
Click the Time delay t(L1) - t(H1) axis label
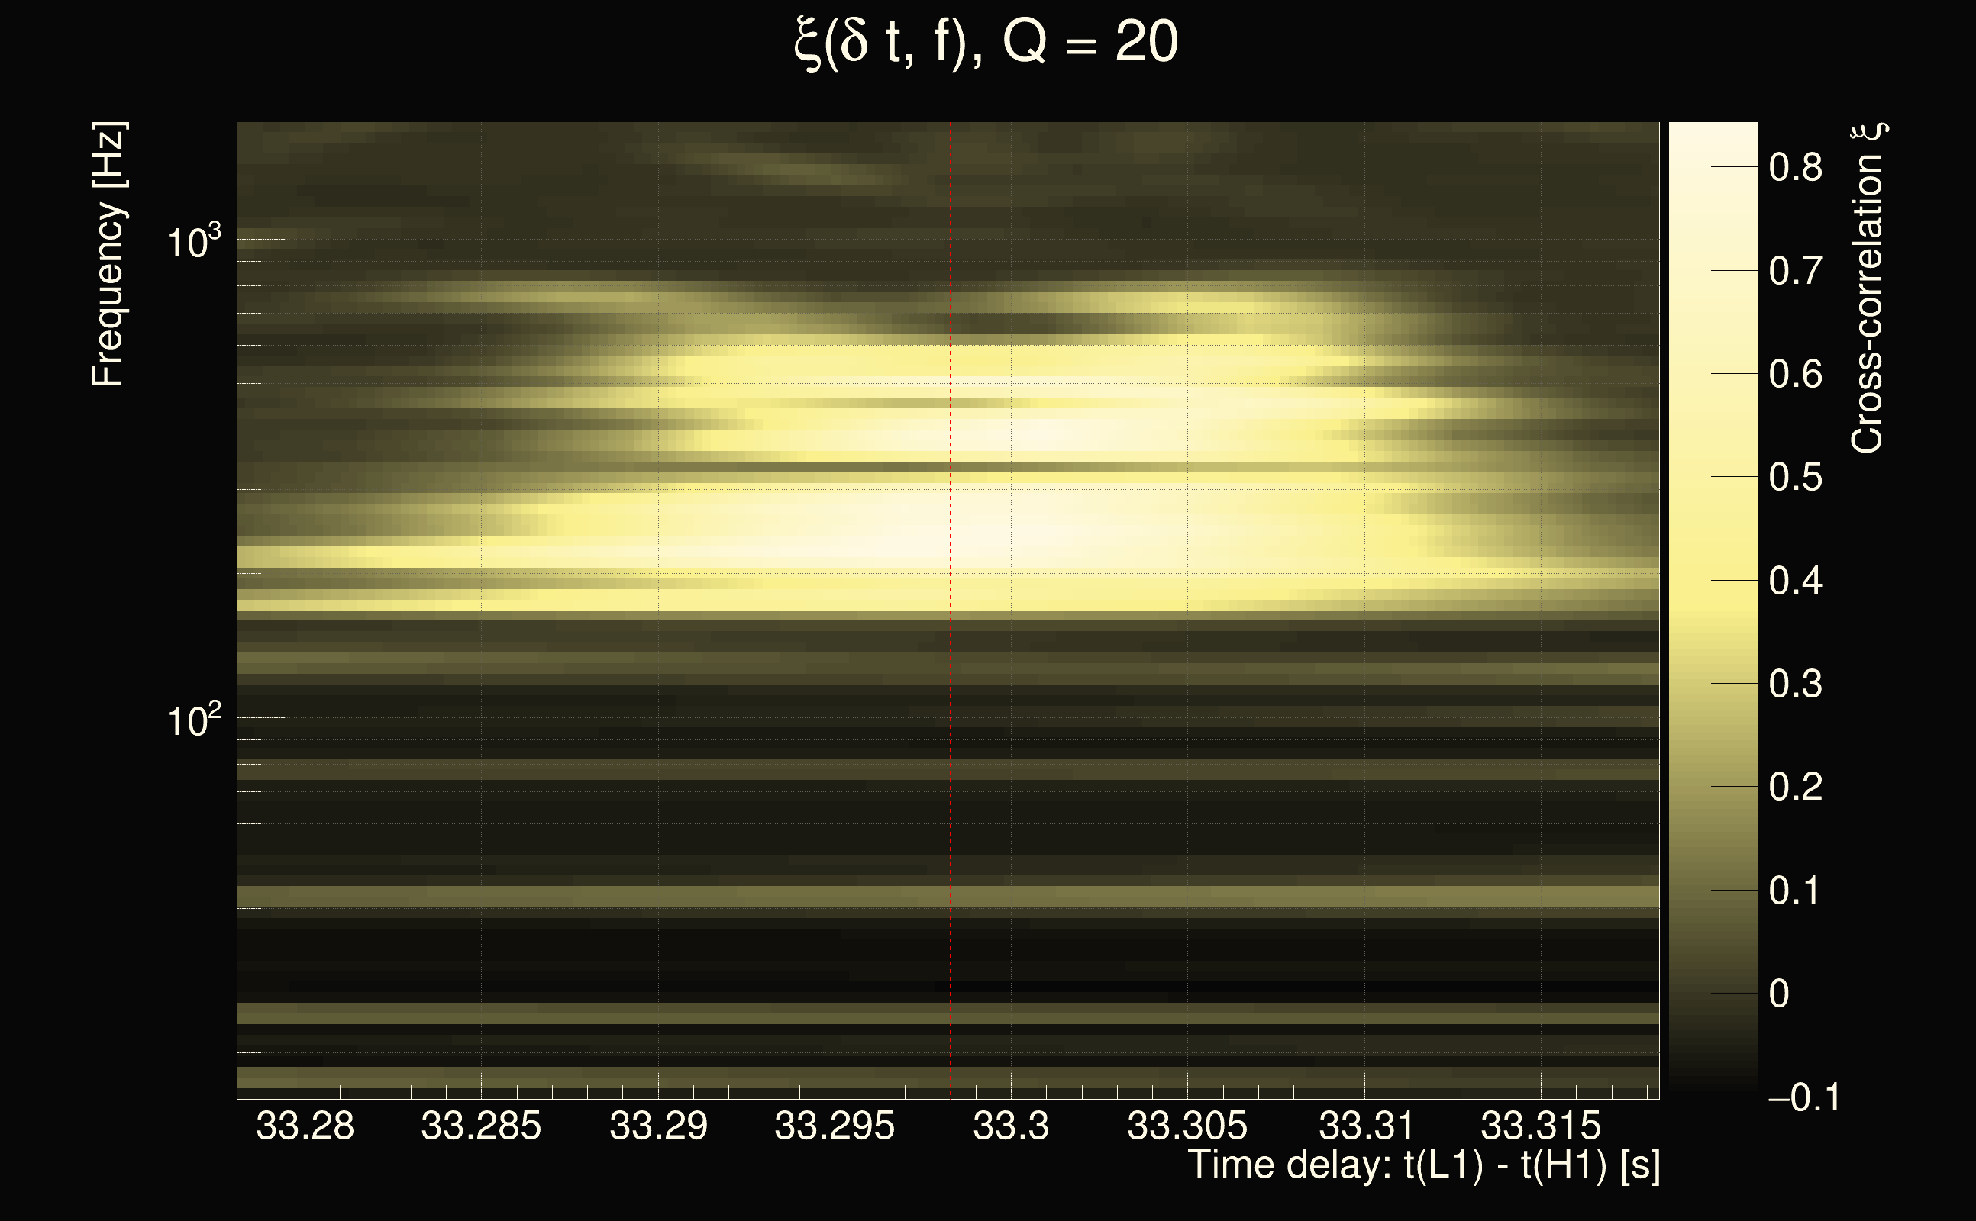(x=1423, y=1165)
